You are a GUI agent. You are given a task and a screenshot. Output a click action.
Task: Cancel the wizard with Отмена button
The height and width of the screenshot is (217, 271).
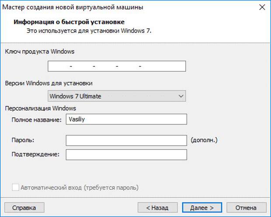click(246, 207)
